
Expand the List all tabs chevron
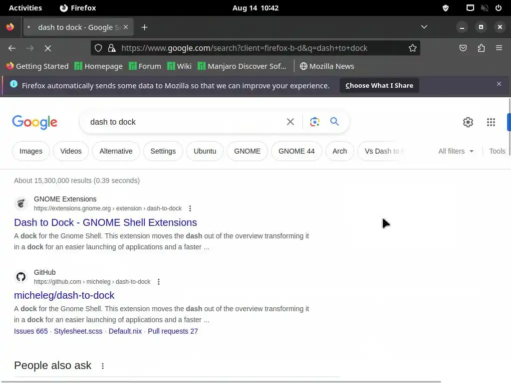click(x=424, y=27)
